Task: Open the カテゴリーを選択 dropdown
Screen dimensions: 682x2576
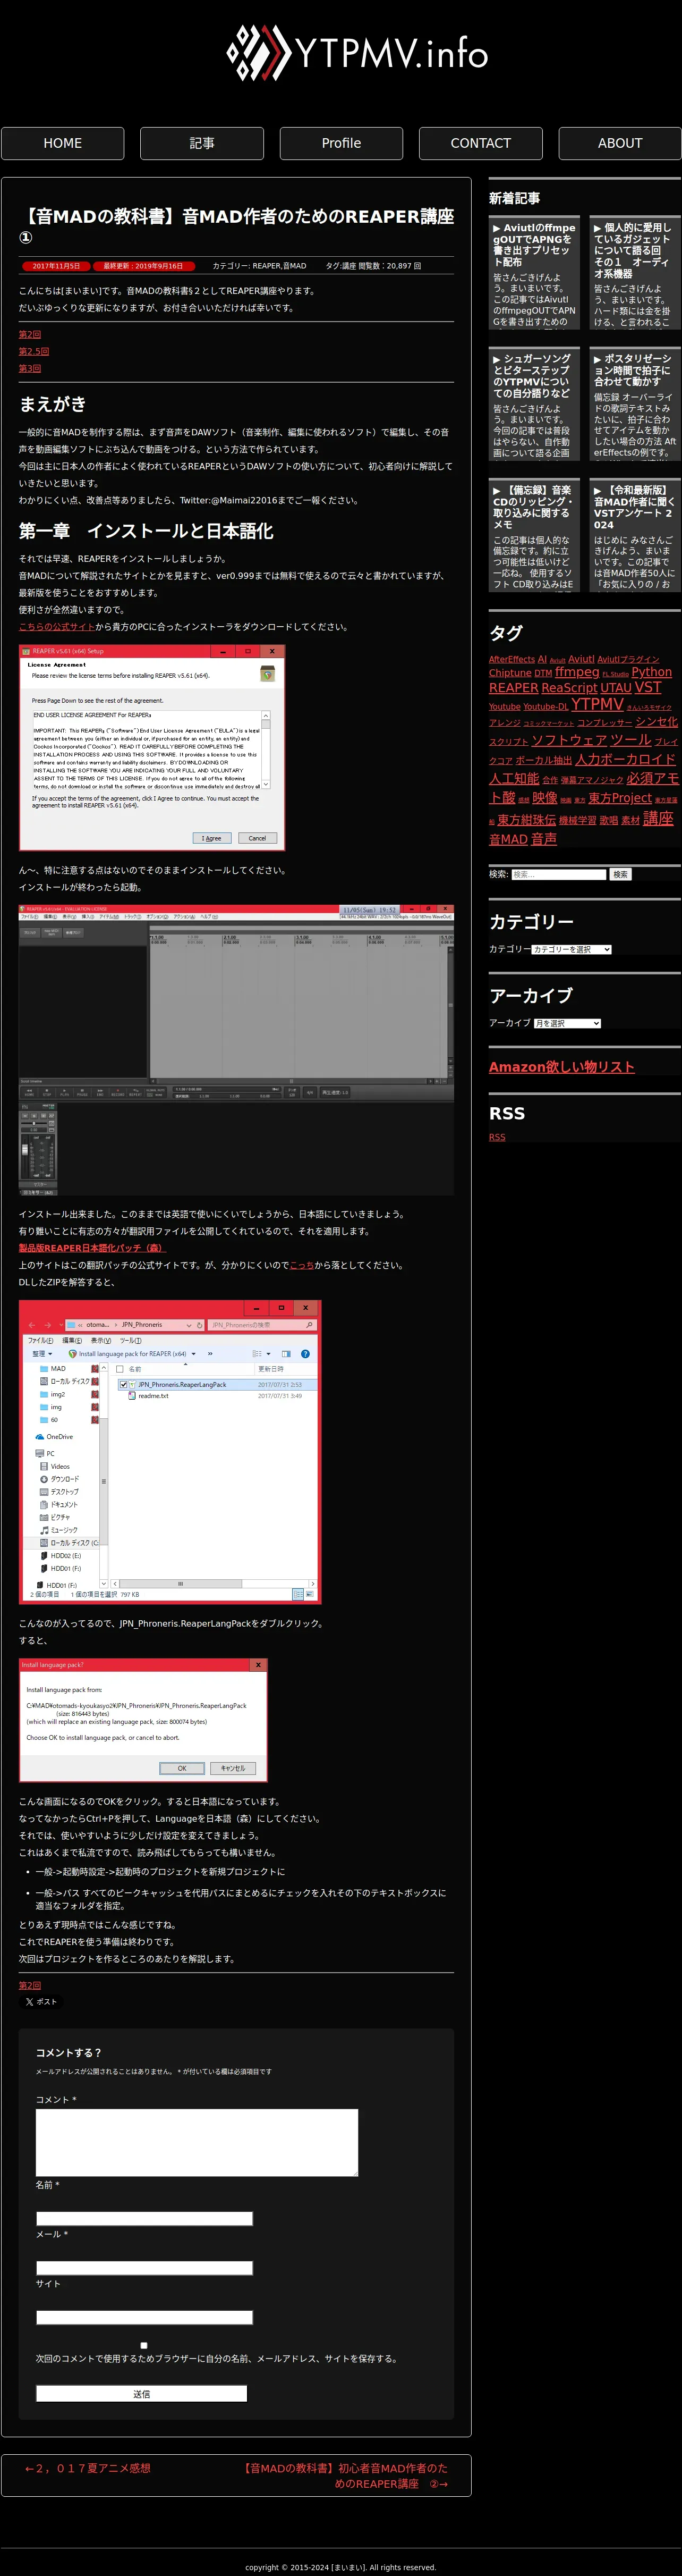Action: (571, 949)
